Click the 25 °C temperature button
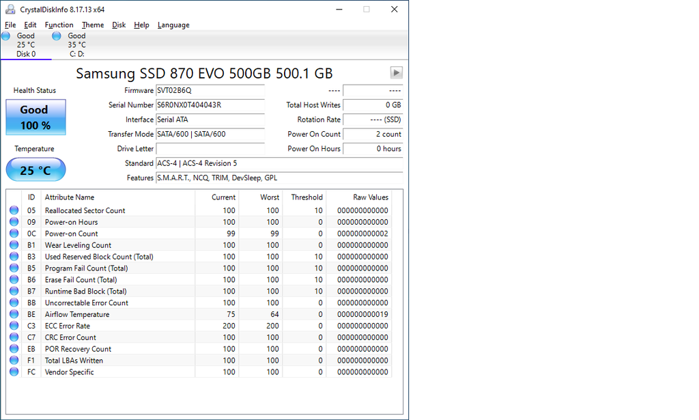The width and height of the screenshot is (699, 420). [x=35, y=170]
